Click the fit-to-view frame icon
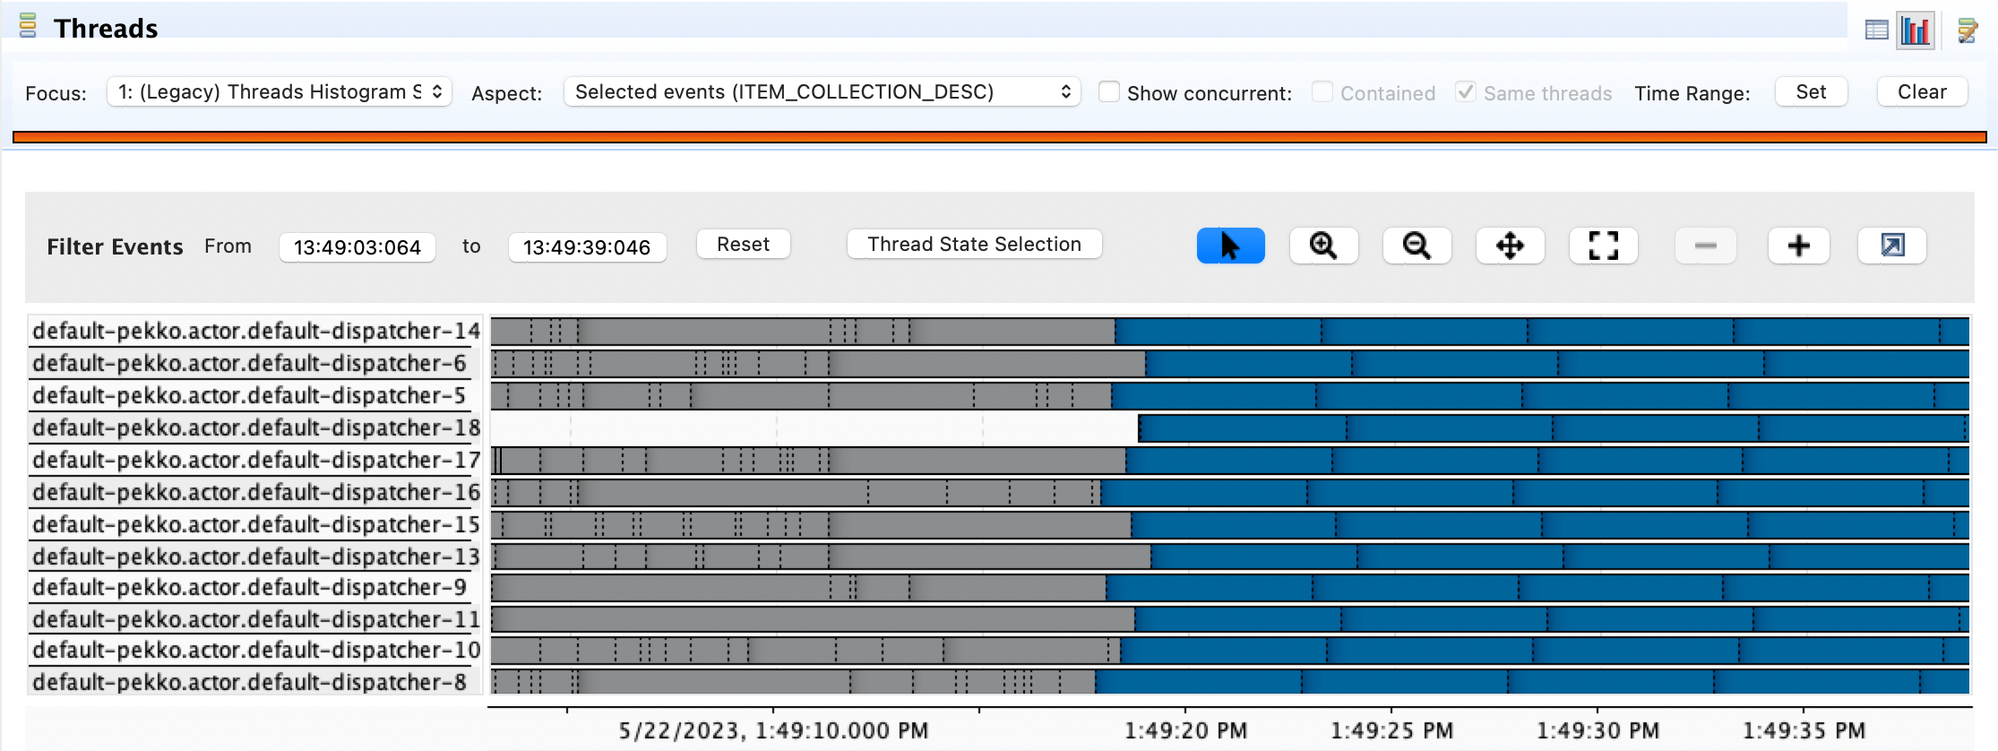The height and width of the screenshot is (751, 1998). click(1603, 246)
